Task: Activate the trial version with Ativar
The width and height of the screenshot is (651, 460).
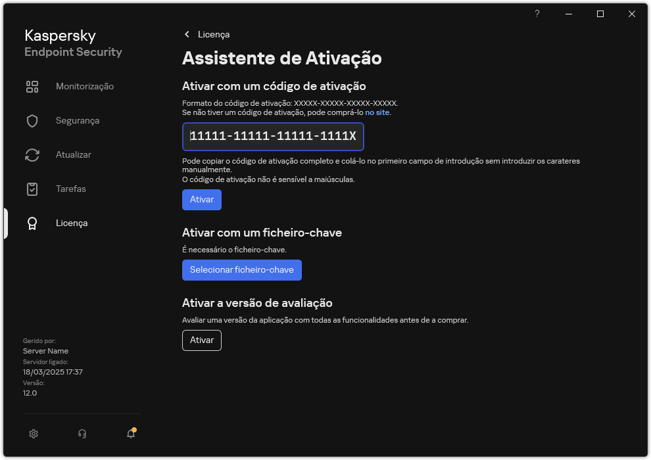Action: [x=201, y=340]
